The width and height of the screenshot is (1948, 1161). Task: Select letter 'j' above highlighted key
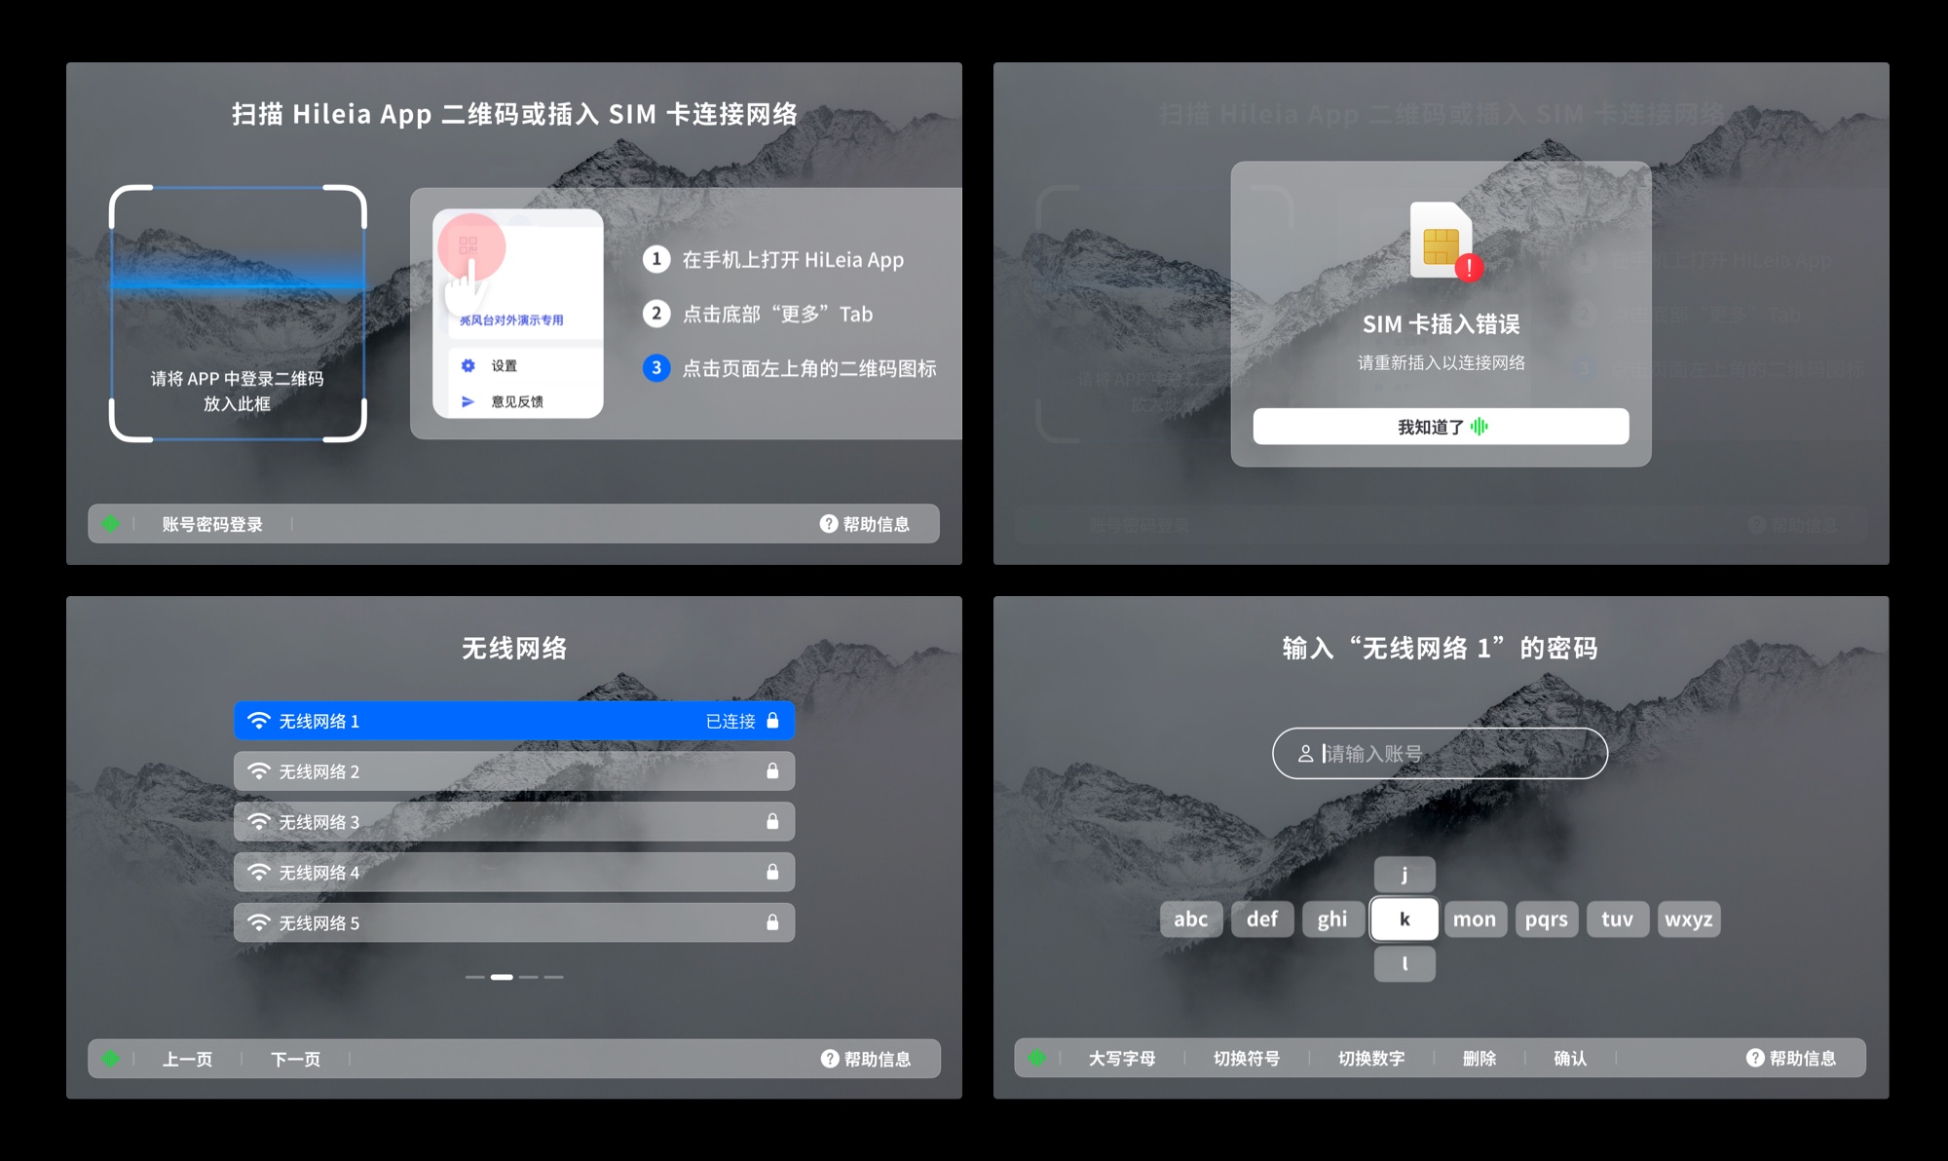coord(1405,874)
